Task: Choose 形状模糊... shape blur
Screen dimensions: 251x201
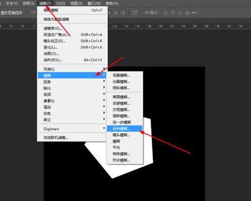Action: [x=125, y=160]
